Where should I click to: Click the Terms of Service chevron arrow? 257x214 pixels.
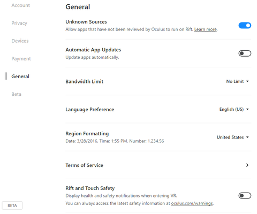pos(247,165)
